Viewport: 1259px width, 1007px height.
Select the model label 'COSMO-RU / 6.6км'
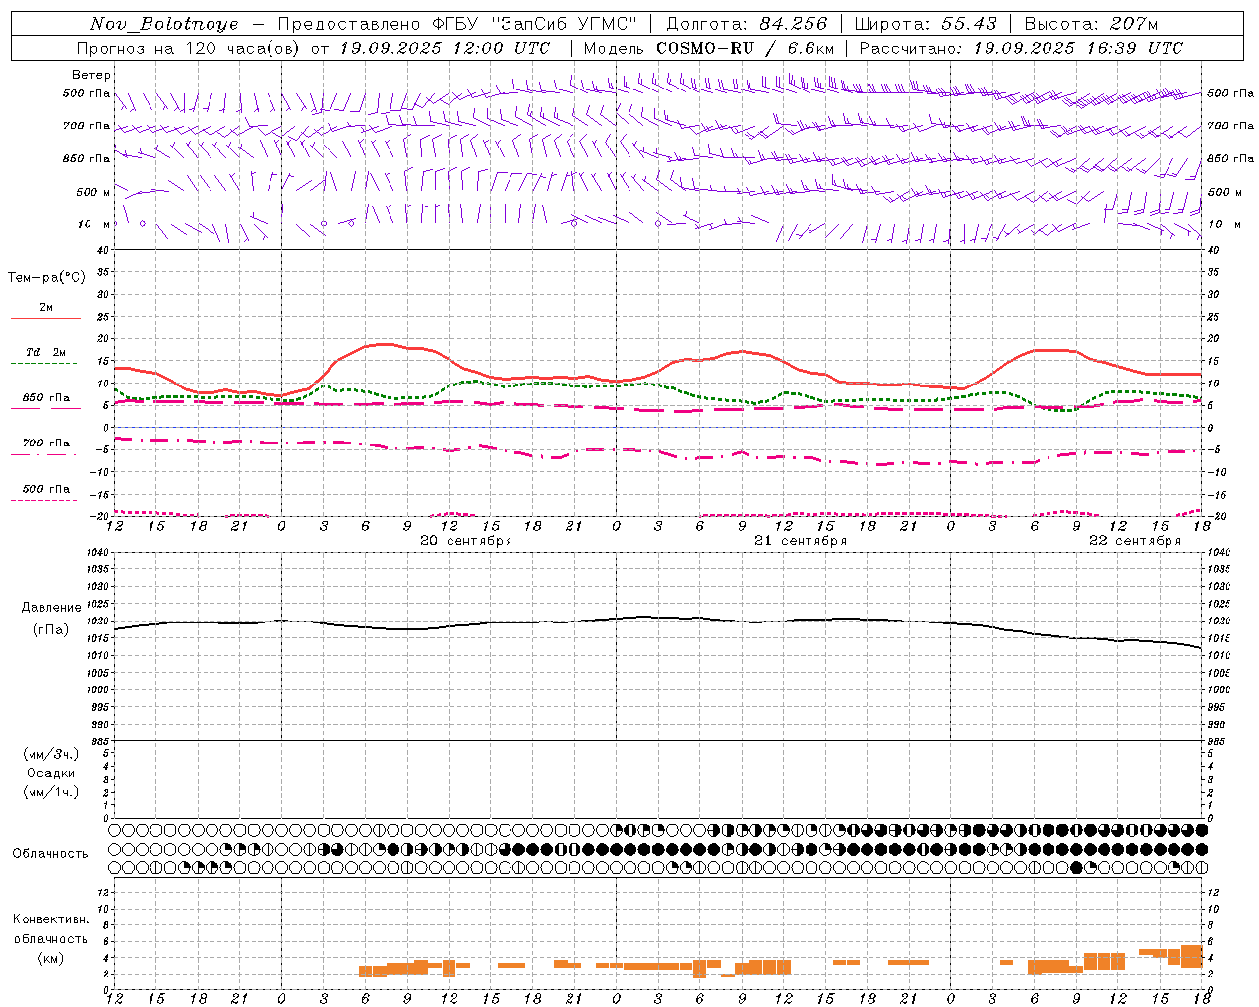[x=745, y=48]
